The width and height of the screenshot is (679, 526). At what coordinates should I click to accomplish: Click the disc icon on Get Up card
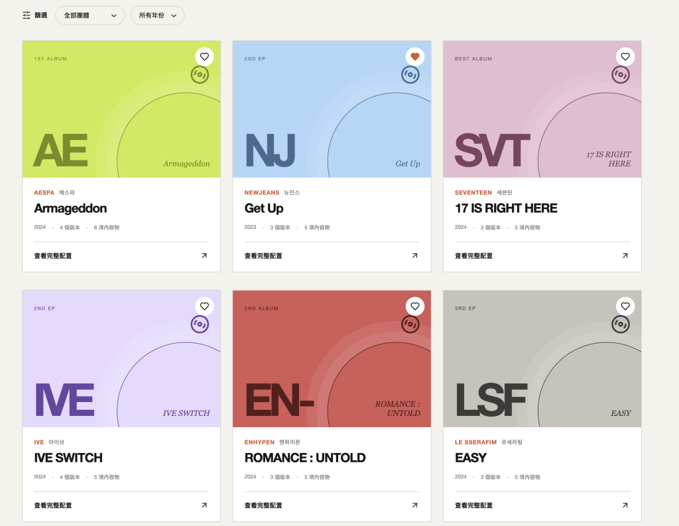click(x=410, y=74)
